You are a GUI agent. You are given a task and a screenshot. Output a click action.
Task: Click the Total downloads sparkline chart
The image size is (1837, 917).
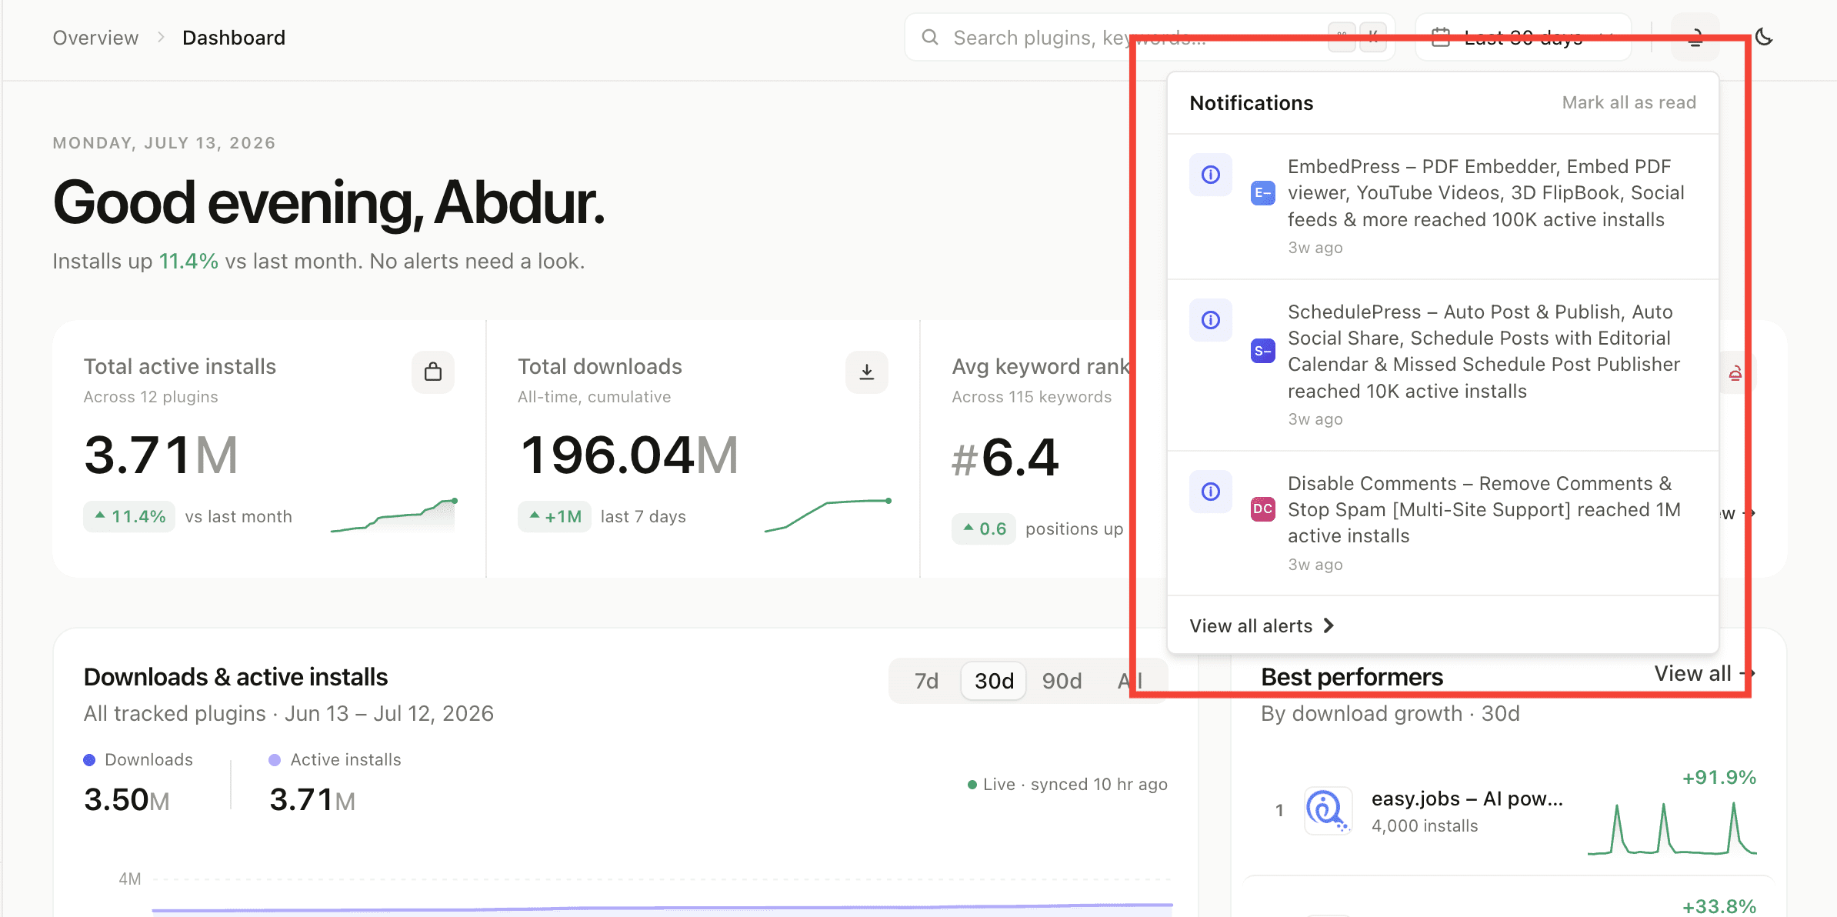(828, 515)
